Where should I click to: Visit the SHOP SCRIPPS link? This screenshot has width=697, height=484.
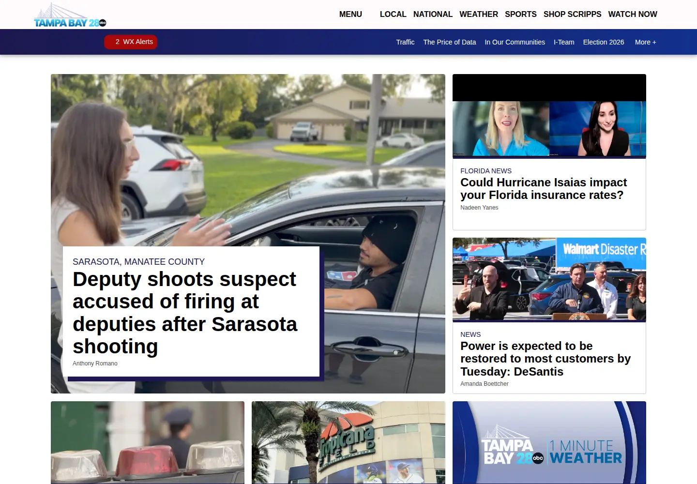pyautogui.click(x=572, y=15)
